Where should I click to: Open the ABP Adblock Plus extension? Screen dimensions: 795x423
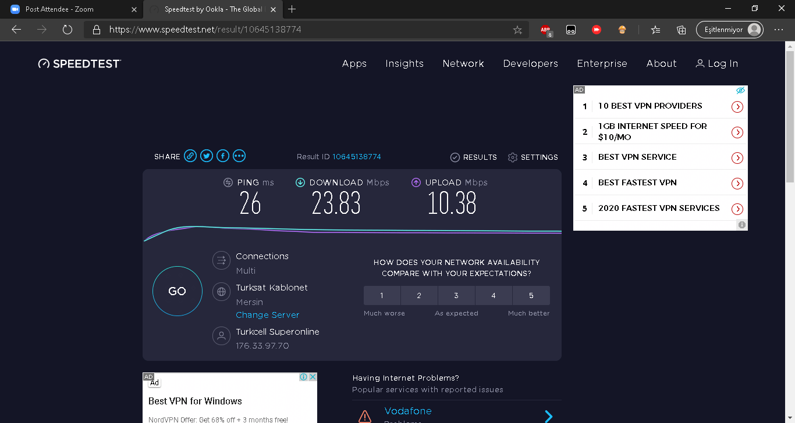point(545,30)
